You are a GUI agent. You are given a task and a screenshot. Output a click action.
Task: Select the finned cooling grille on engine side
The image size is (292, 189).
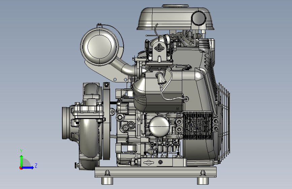(x=197, y=125)
